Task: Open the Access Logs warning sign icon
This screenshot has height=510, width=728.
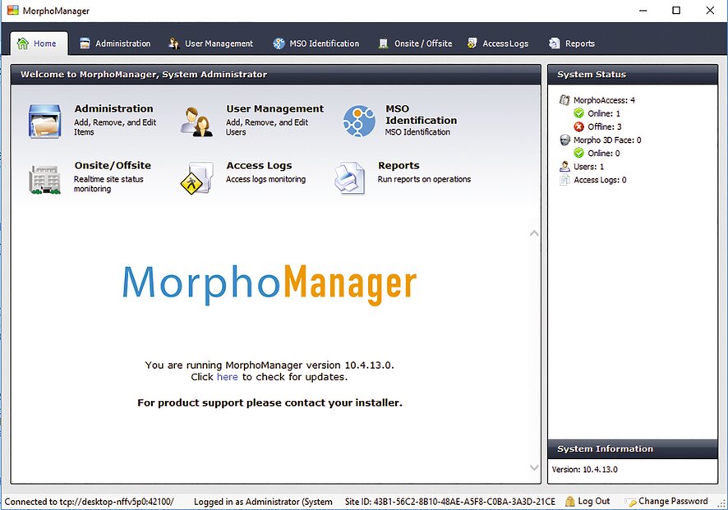Action: tap(197, 178)
